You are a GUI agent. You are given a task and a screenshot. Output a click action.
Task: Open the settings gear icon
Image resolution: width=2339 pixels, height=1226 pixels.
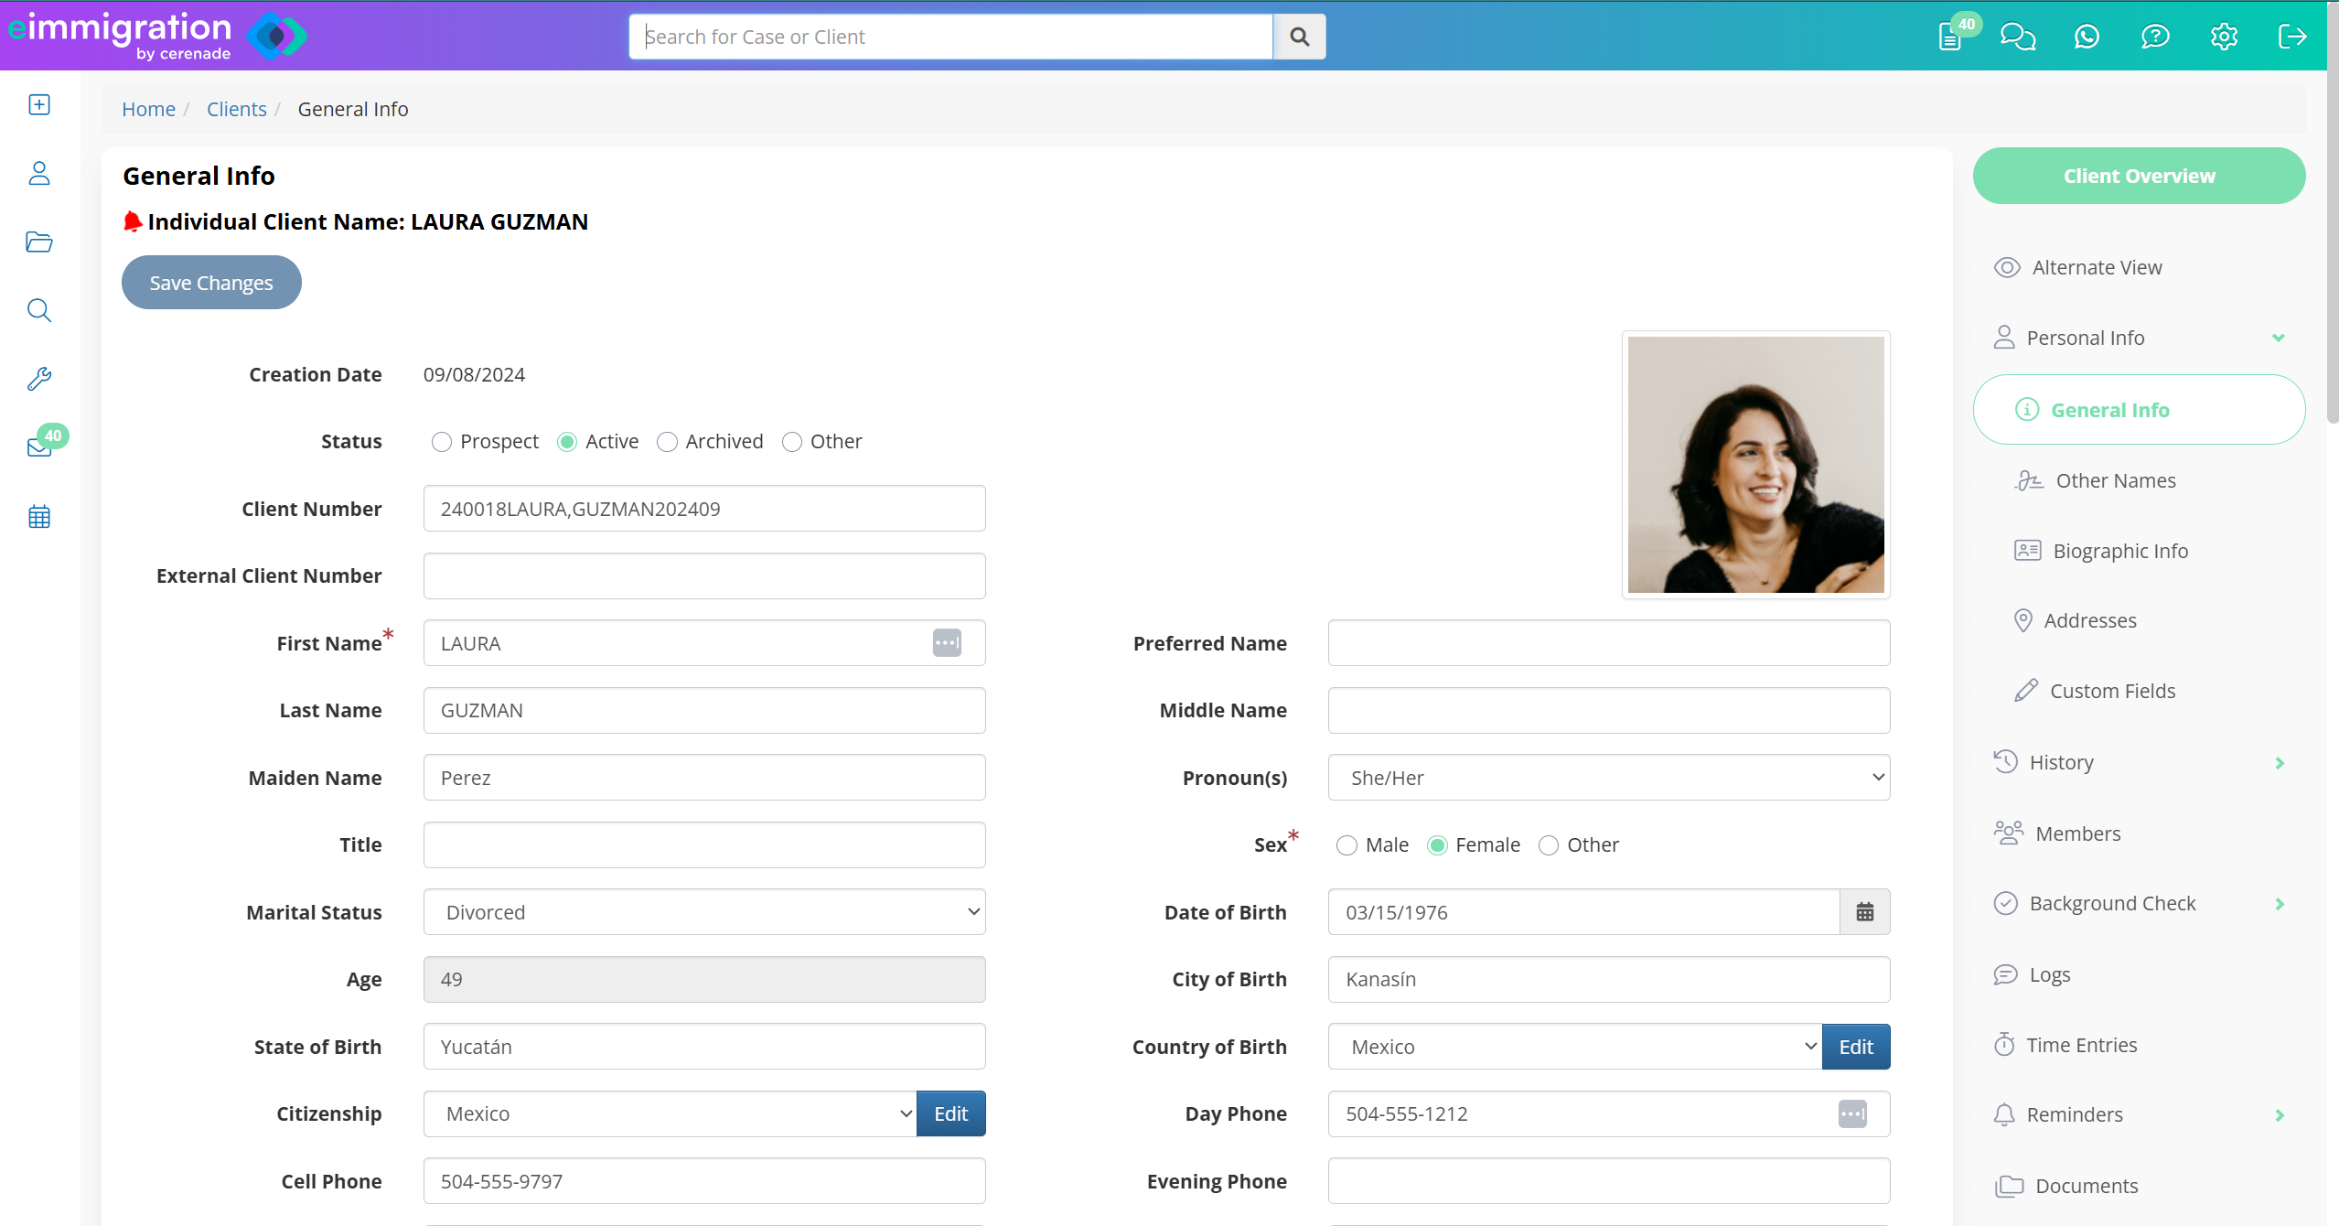[x=2224, y=37]
